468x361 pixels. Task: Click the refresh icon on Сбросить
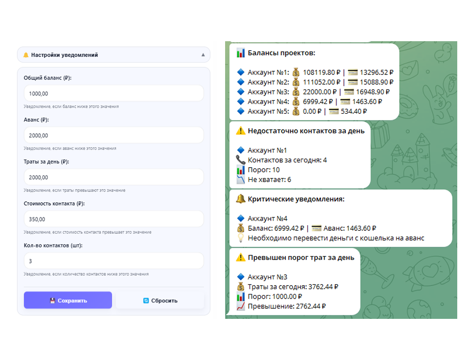[x=146, y=301]
